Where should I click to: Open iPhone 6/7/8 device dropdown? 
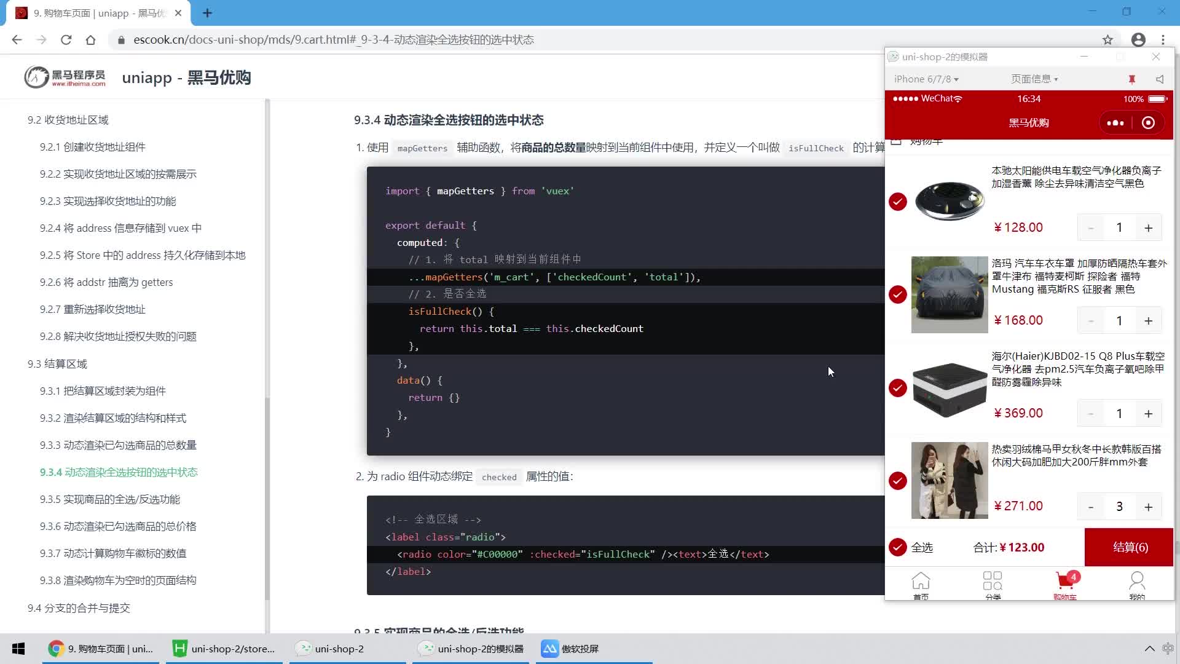coord(926,79)
